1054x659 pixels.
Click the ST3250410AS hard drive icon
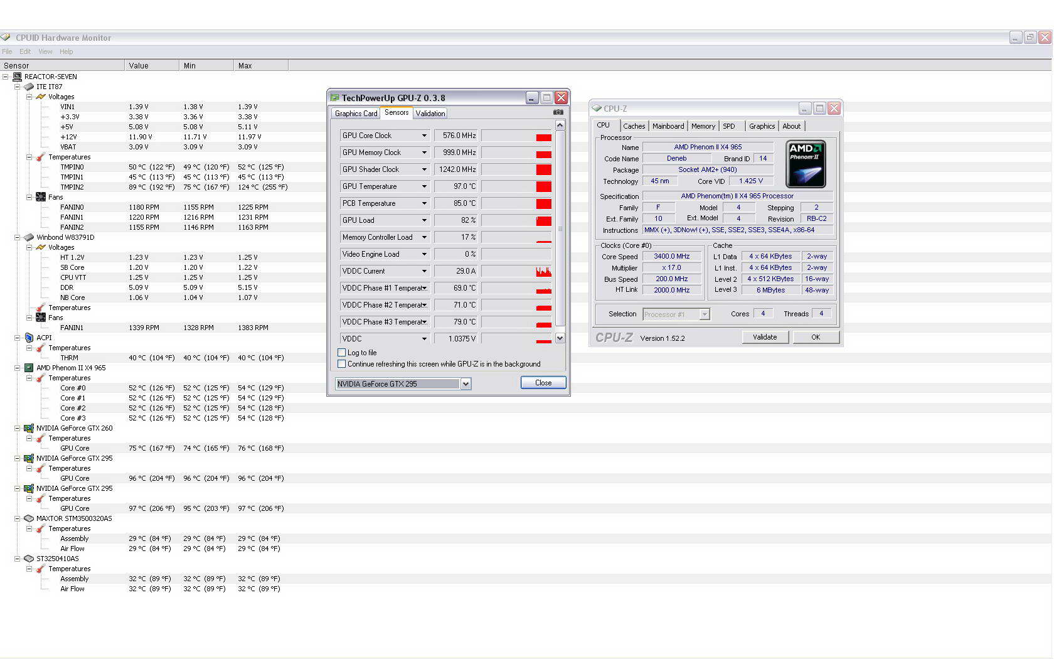(x=29, y=559)
